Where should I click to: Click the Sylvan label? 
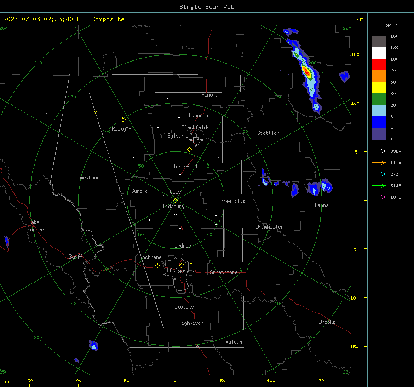pyautogui.click(x=176, y=136)
